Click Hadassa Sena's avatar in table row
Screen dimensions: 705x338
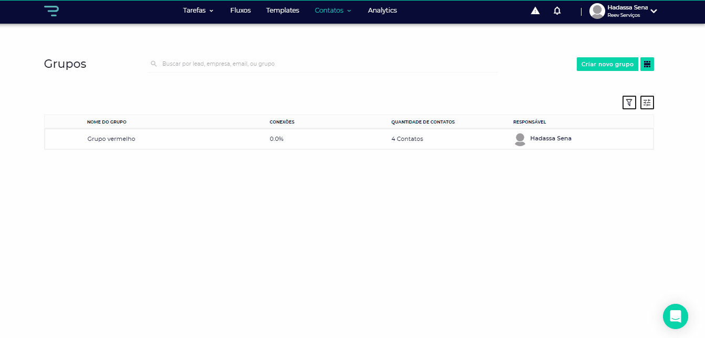click(x=520, y=139)
